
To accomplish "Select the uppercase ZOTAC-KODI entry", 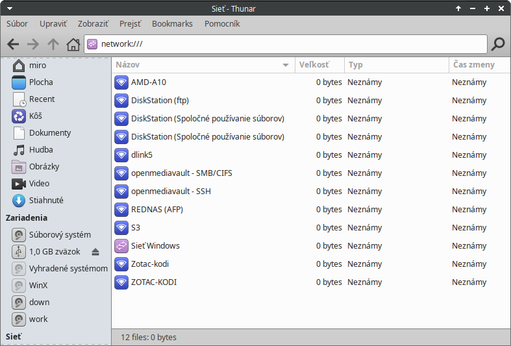I will 154,282.
